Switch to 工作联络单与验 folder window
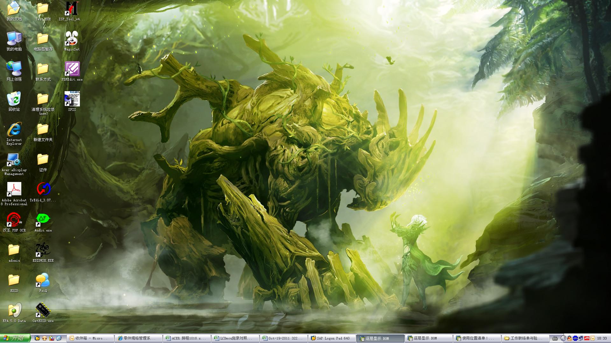This screenshot has width=611, height=343. coord(526,338)
